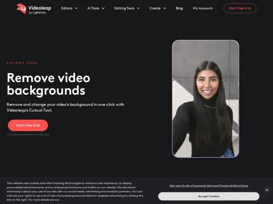
Task: Click the Videoleap logo
Action: pyautogui.click(x=34, y=9)
